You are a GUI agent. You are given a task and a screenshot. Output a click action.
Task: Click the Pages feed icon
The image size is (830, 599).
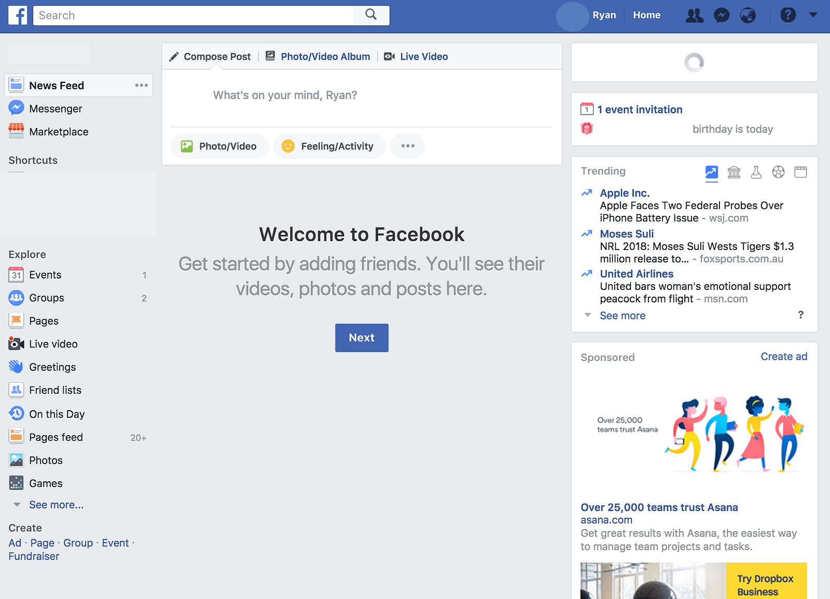pyautogui.click(x=16, y=437)
